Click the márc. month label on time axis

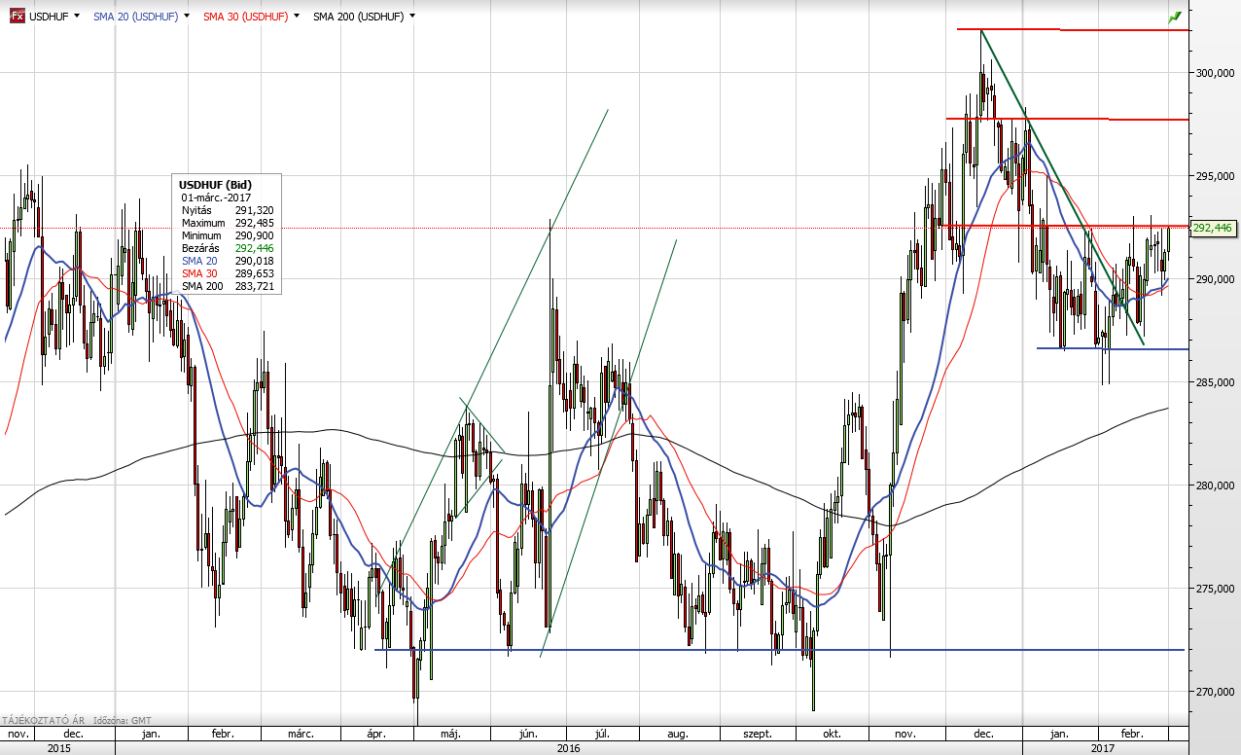(300, 734)
